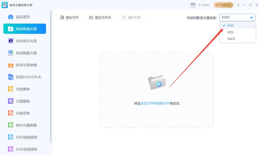The height and width of the screenshot is (155, 259).
Task: Click the 开通会员 membership button
Action: [223, 5]
